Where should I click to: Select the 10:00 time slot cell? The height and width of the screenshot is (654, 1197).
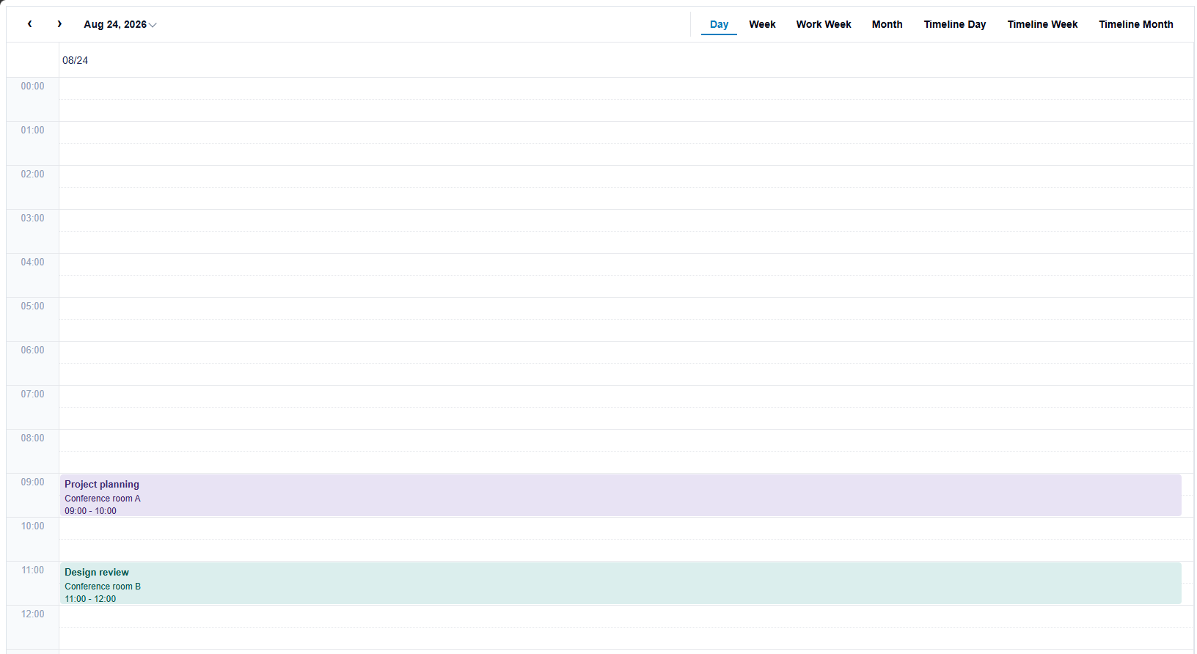626,529
